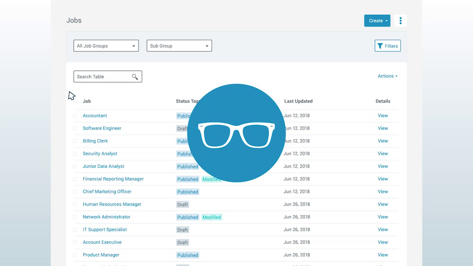Open the Human Resources Manager job
Screen dimensions: 473x266
pos(112,204)
